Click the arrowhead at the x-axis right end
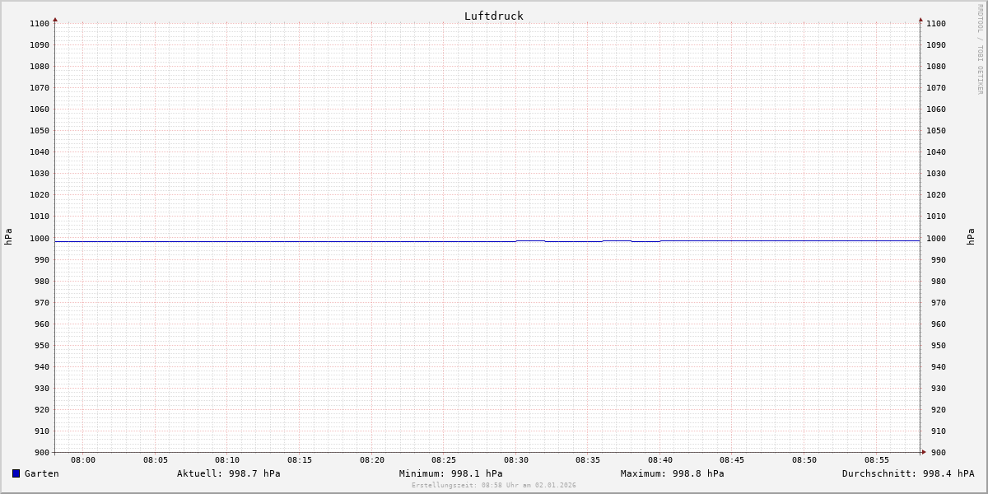This screenshot has width=988, height=494. click(924, 451)
